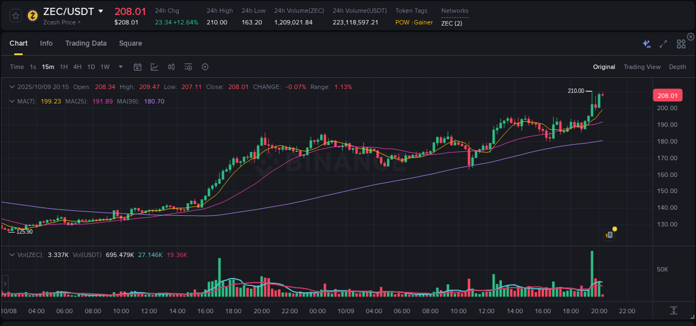Switch to Trading View chart mode
The height and width of the screenshot is (326, 696).
642,67
